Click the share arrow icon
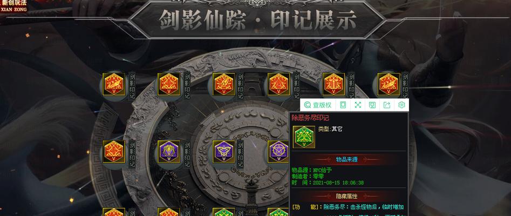511x216 pixels. (x=387, y=105)
